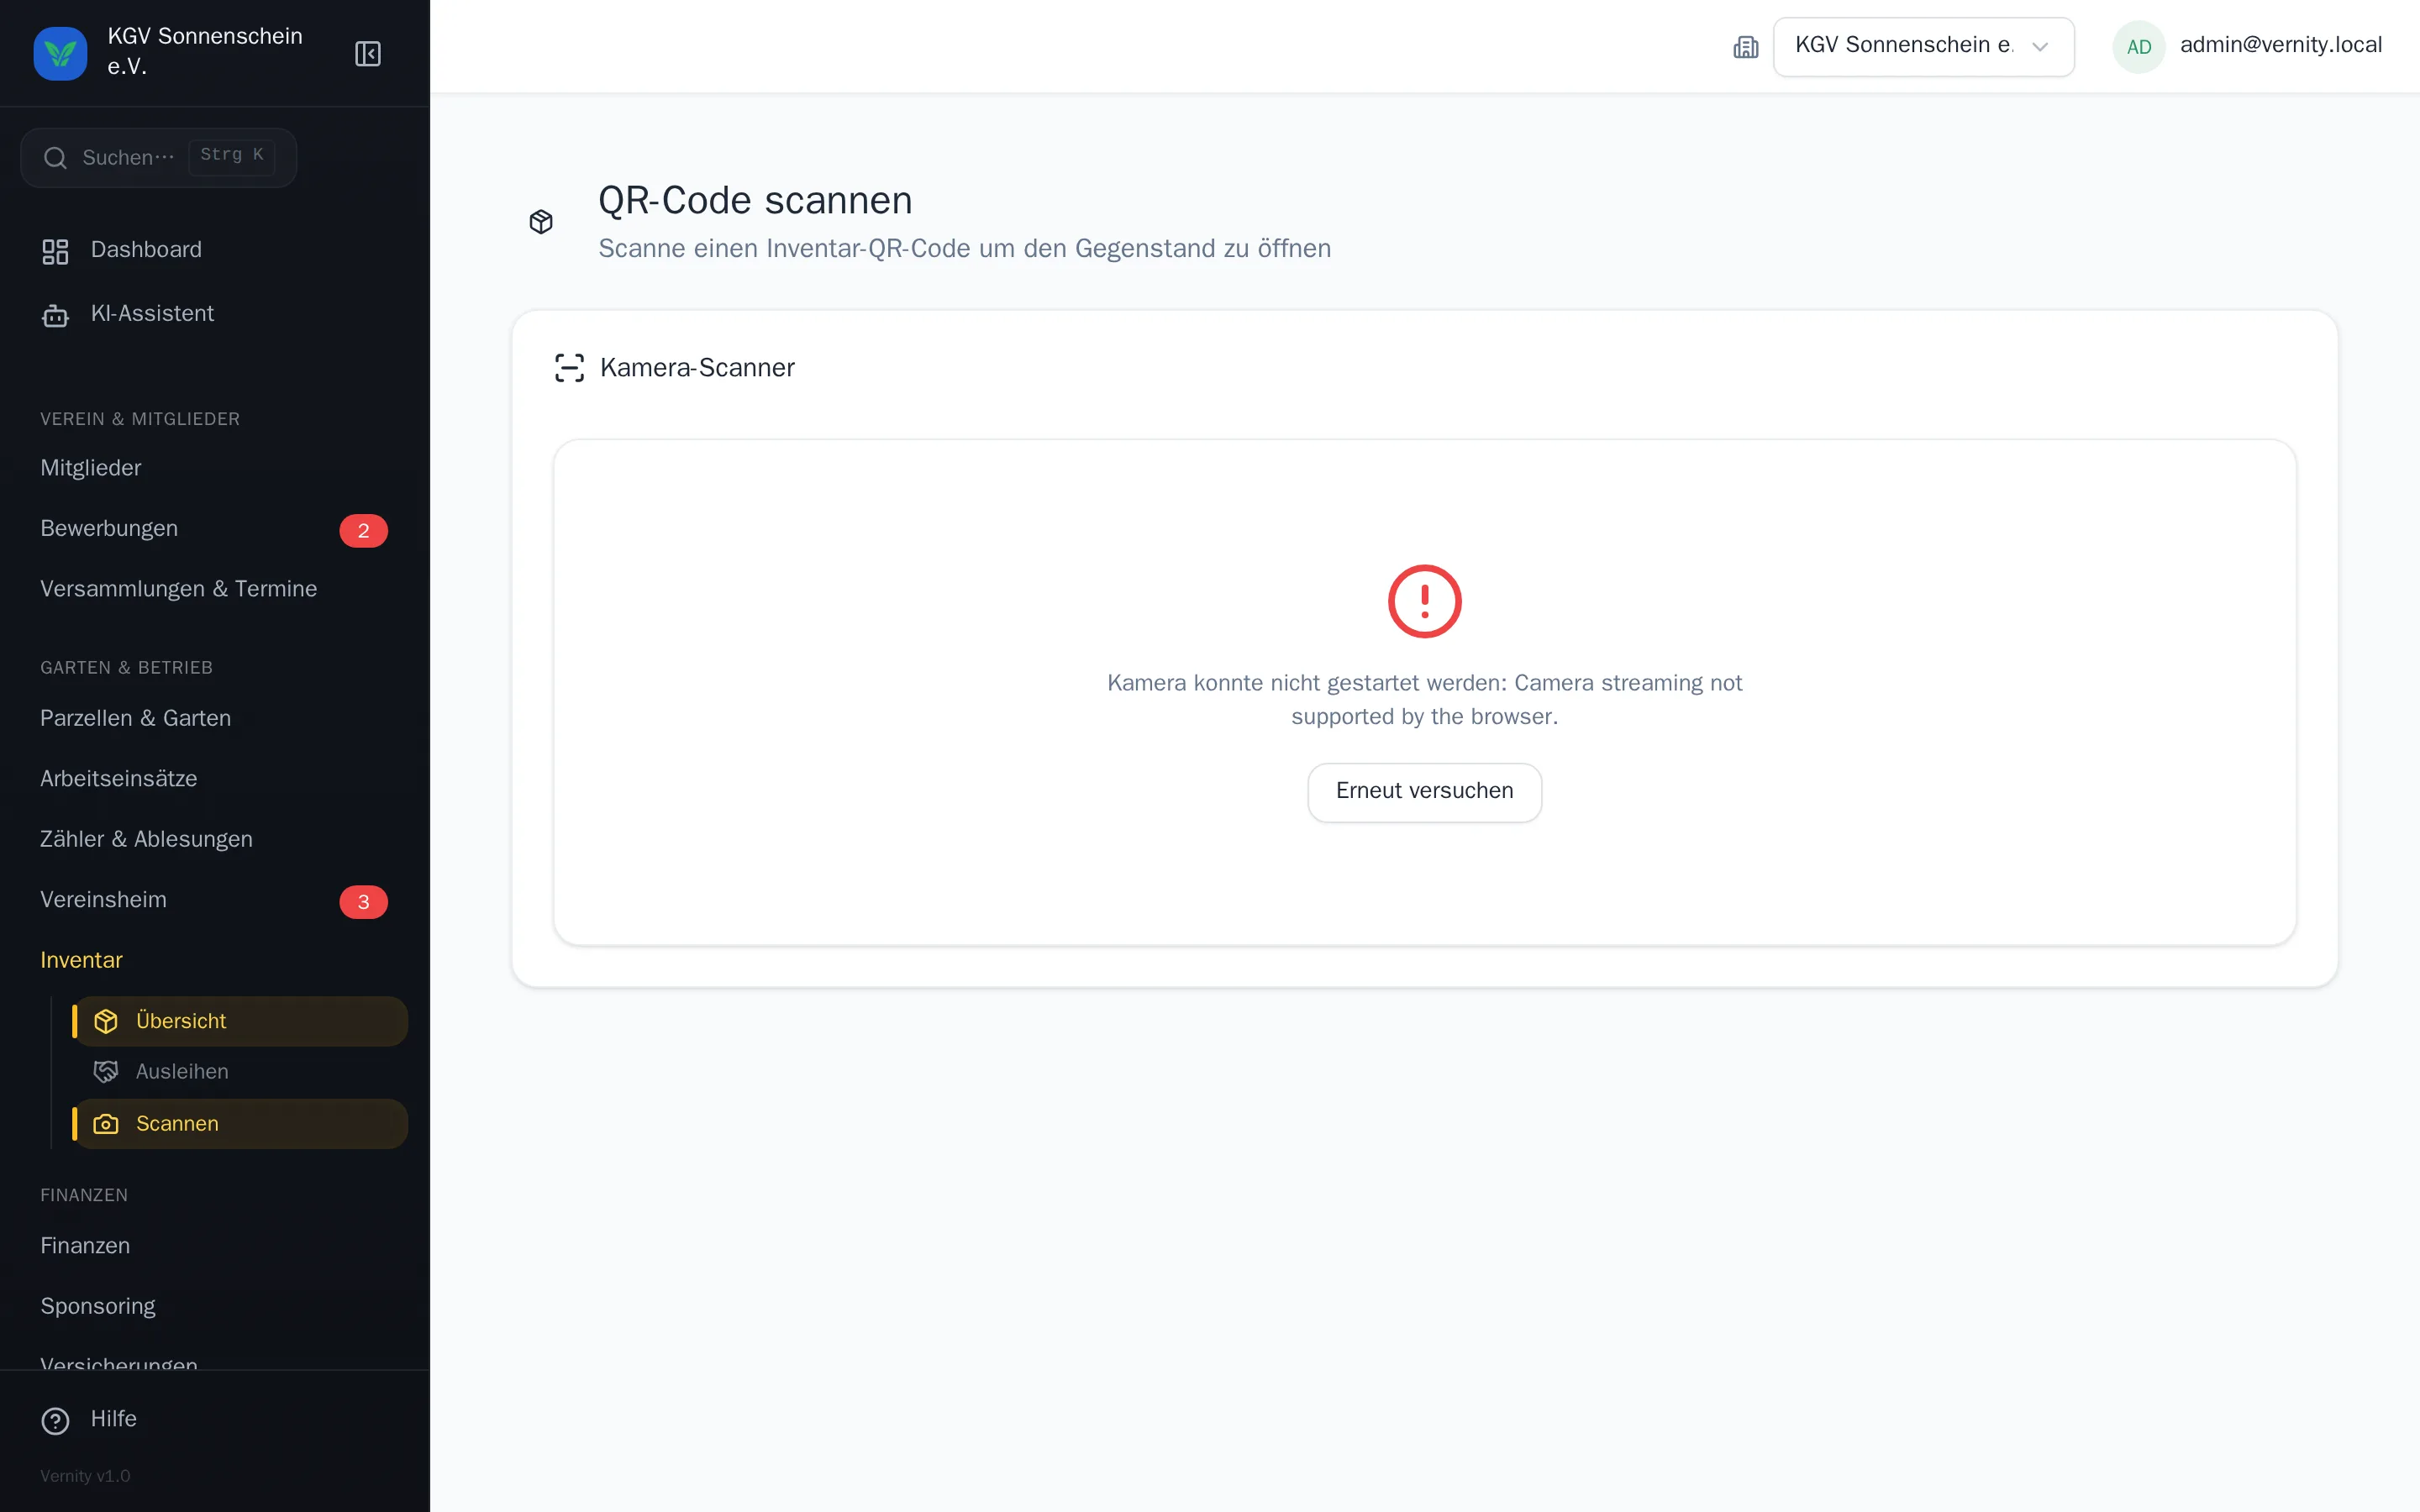Open Arbeitseinsätze
The image size is (2420, 1512).
tap(214, 779)
